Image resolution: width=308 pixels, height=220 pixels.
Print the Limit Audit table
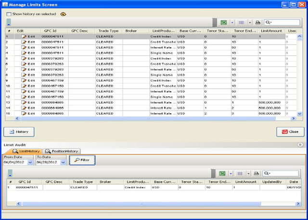(x=257, y=173)
